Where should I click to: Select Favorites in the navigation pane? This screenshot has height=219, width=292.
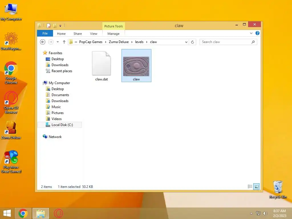(55, 53)
